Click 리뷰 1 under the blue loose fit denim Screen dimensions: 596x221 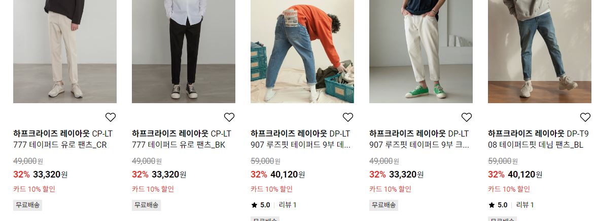[288, 205]
